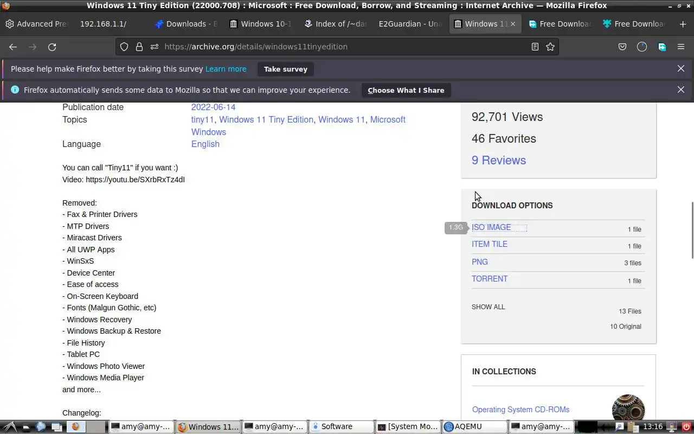Image resolution: width=694 pixels, height=434 pixels.
Task: Click the taskbar clock showing 13:16
Action: (x=653, y=427)
